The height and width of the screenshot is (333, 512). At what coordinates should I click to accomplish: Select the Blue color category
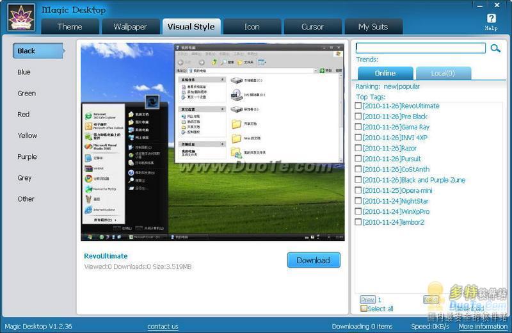point(24,72)
